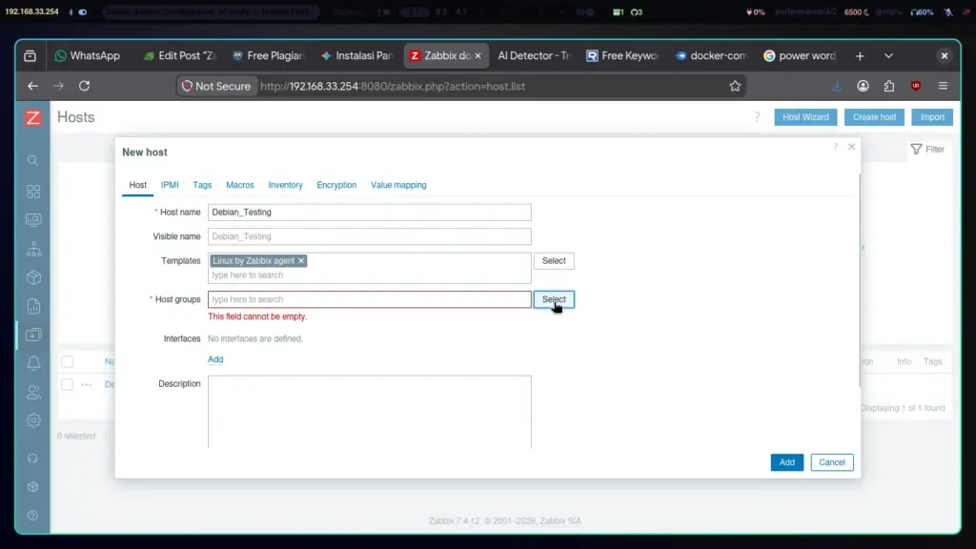Image resolution: width=976 pixels, height=549 pixels.
Task: Click Hosts page help question mark
Action: pyautogui.click(x=757, y=117)
